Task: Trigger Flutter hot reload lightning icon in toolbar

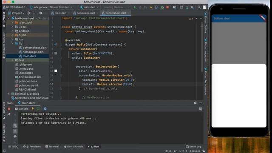Action: [151, 7]
